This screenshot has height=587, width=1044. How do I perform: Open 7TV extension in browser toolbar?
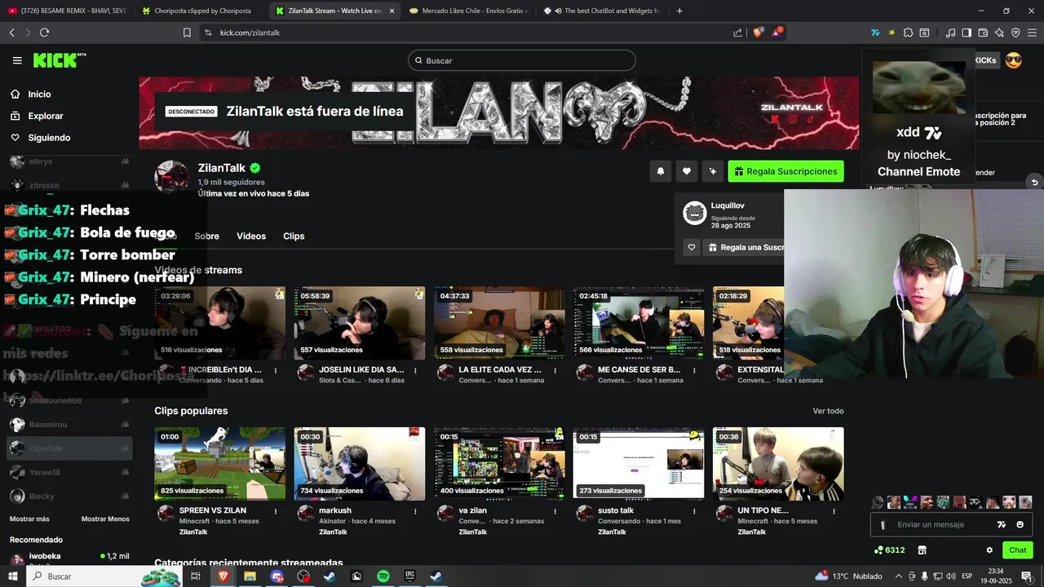pyautogui.click(x=875, y=33)
